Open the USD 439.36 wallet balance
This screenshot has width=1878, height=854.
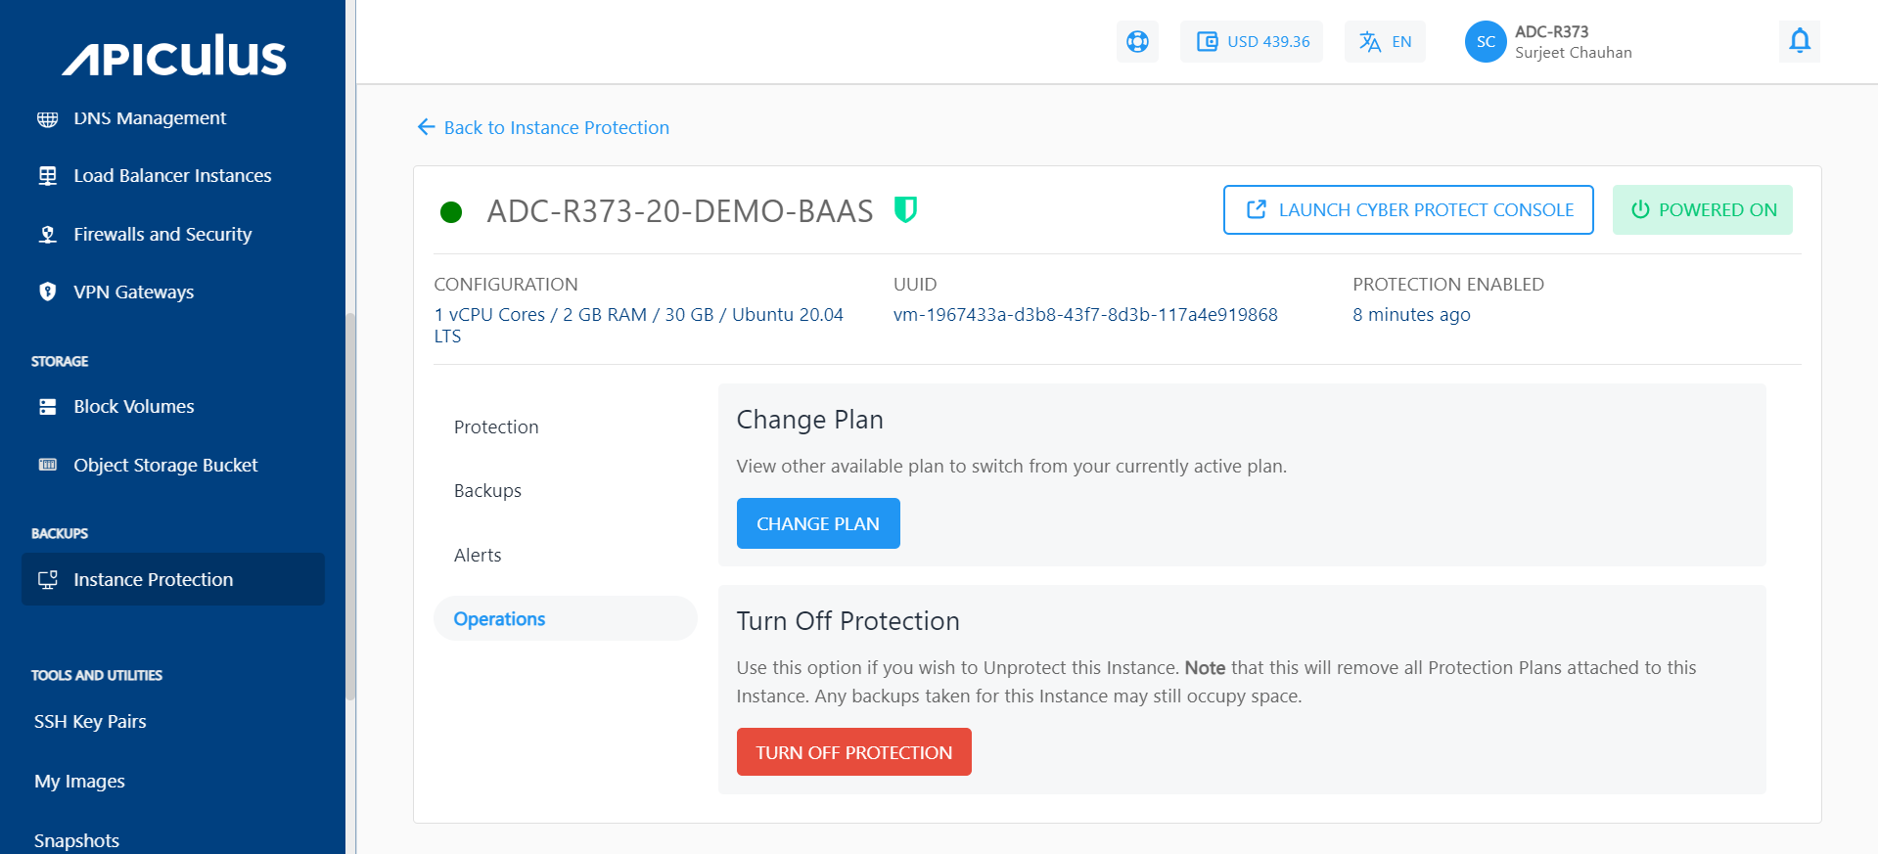tap(1252, 42)
